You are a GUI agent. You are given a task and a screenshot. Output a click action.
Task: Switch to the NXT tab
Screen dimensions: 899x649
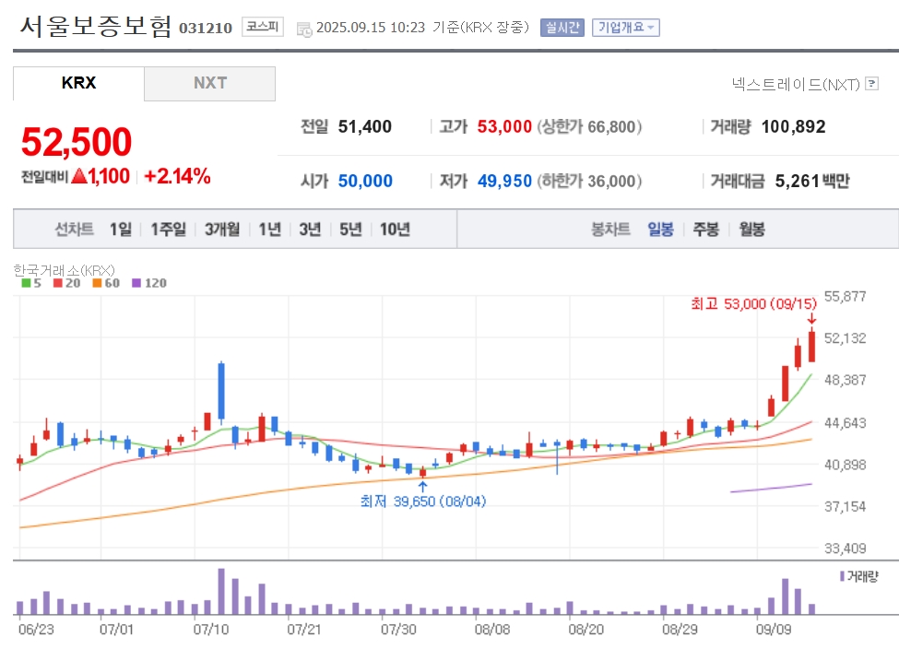(x=210, y=83)
